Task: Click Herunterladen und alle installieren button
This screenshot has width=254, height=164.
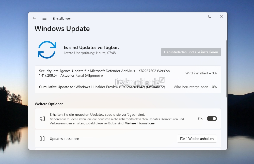Action: (x=191, y=52)
